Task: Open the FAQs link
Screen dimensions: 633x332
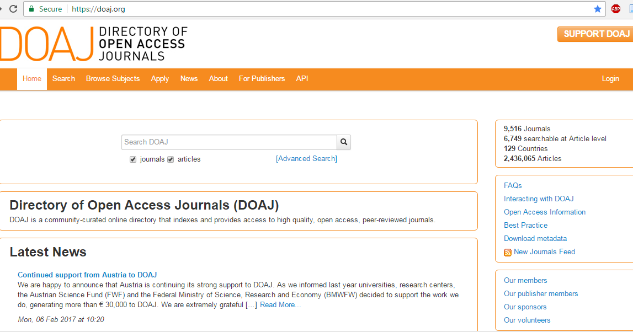Action: pos(513,185)
